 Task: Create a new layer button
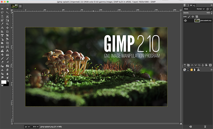tap(185, 65)
